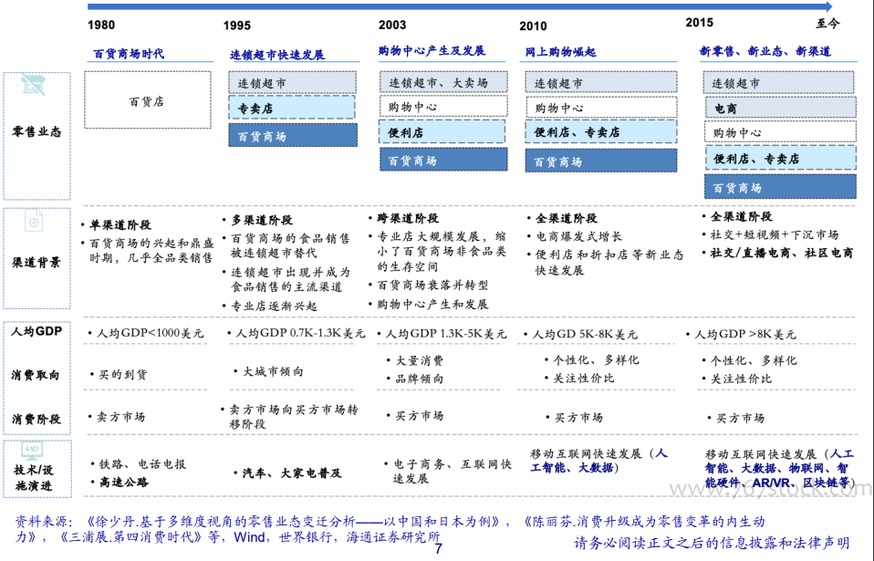Click the 单渠道阶段 bullet
Screen dimensions: 874x561
[120, 224]
